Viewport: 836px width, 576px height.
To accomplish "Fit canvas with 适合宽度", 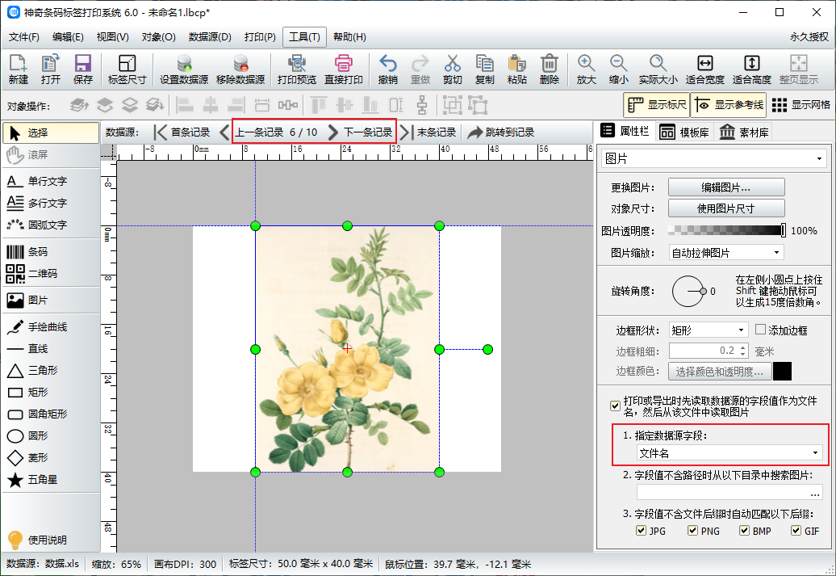I will (x=704, y=69).
